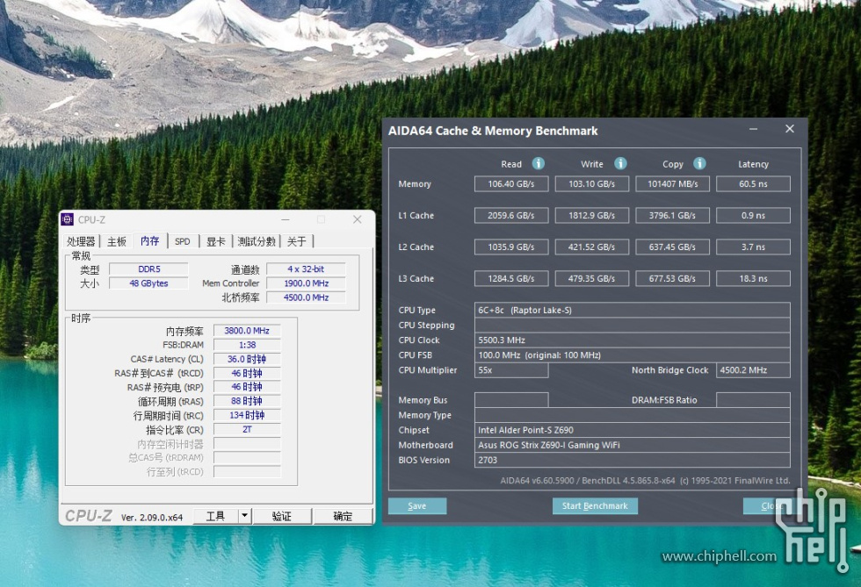The image size is (861, 587).
Task: Open the 主板 tab in CPU-Z
Action: tap(117, 241)
